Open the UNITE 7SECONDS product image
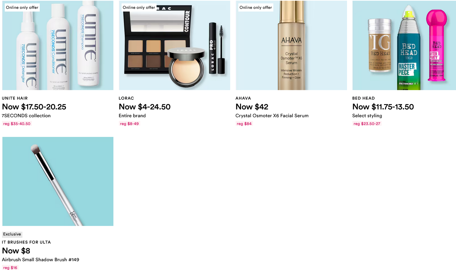This screenshot has height=270, width=456. point(58,45)
